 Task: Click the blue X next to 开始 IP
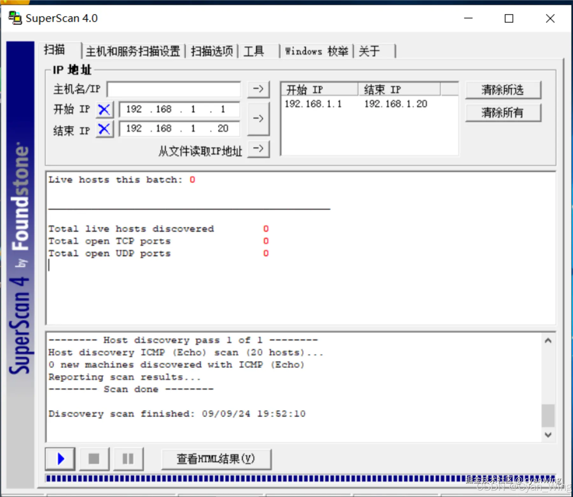(104, 109)
